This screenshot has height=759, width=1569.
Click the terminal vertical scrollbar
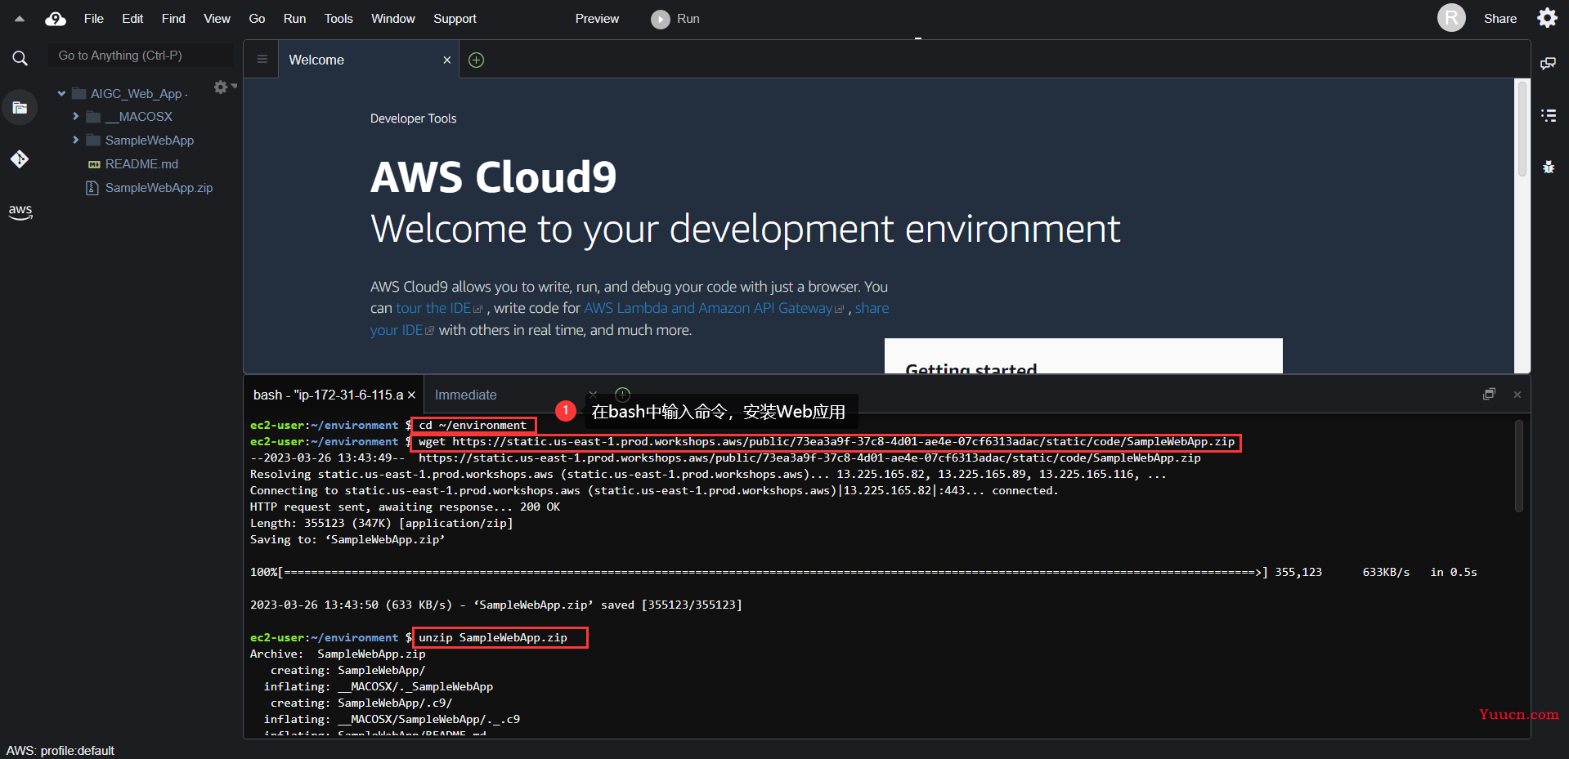pyautogui.click(x=1519, y=467)
